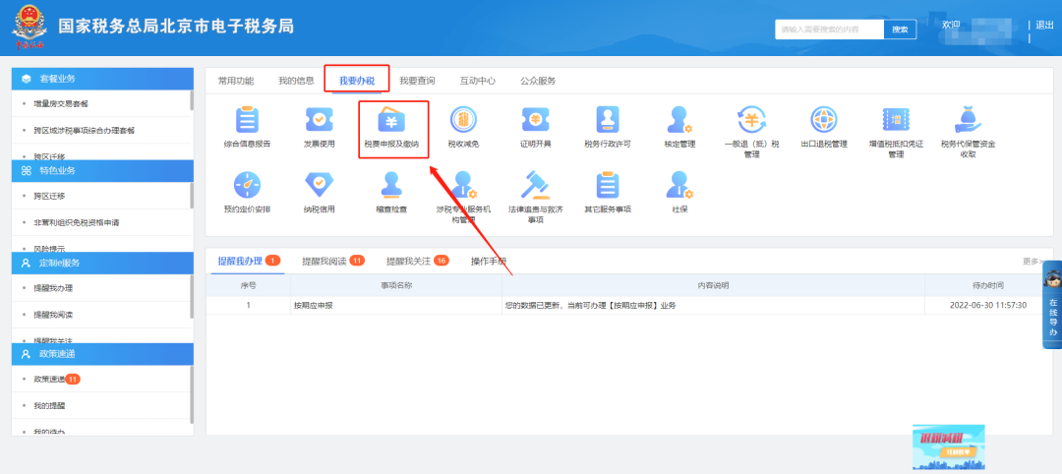Screen dimensions: 1062x474
Task: Open 其它服务事项 icon
Action: [608, 185]
